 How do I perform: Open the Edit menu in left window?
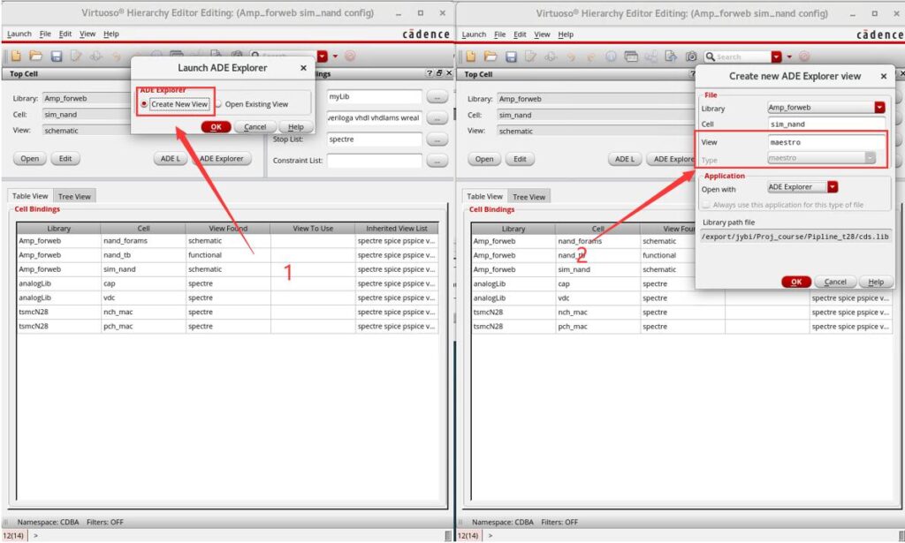[x=65, y=34]
